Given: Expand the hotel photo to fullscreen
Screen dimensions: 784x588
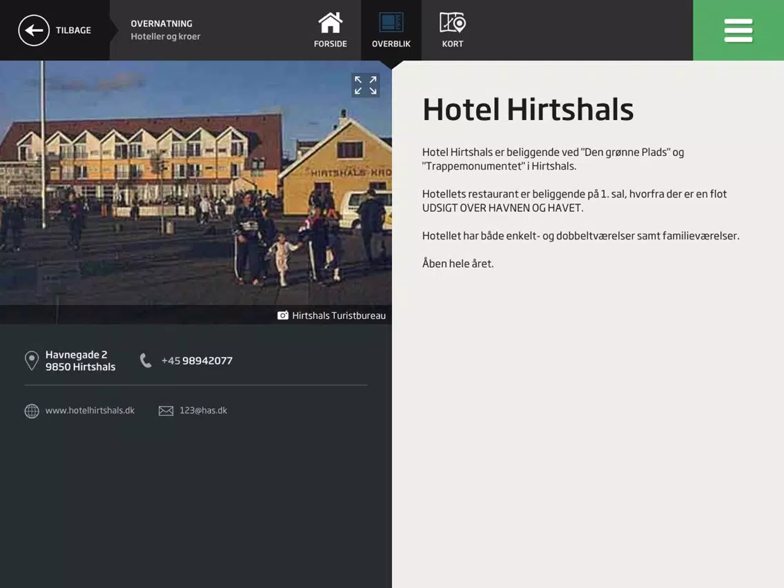Looking at the screenshot, I should click(x=366, y=86).
